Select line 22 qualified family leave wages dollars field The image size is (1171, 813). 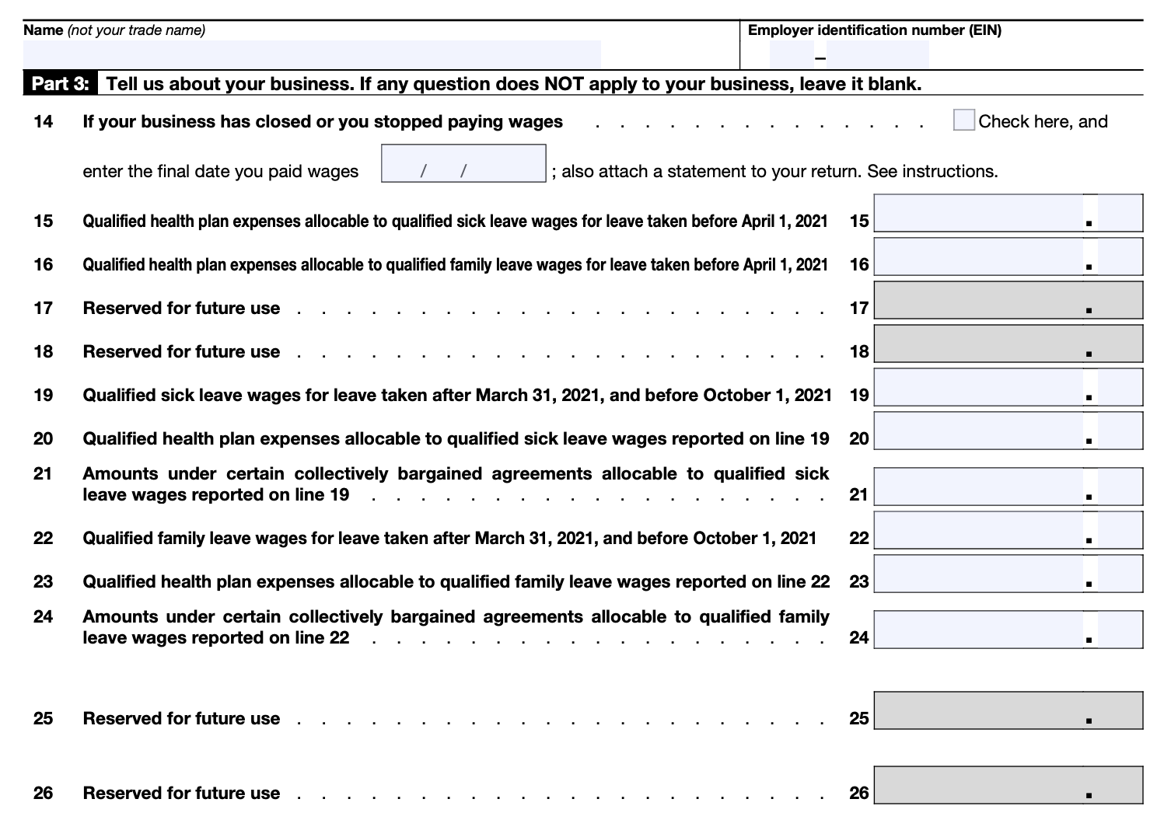[978, 530]
